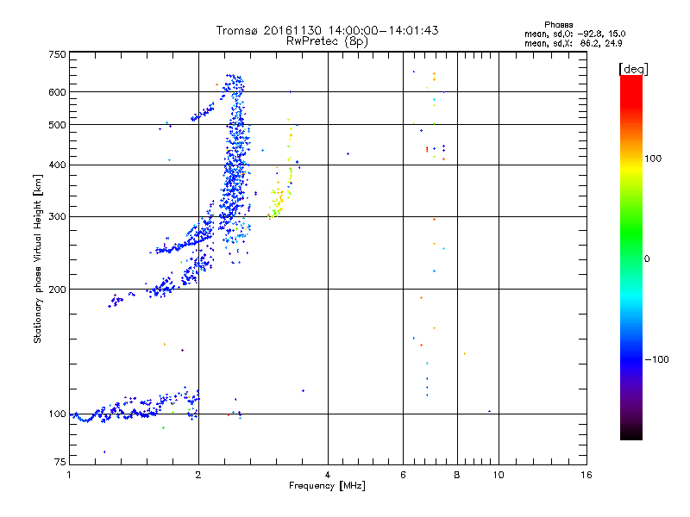Click the y-axis tick label "75"
The width and height of the screenshot is (690, 517).
[x=60, y=462]
